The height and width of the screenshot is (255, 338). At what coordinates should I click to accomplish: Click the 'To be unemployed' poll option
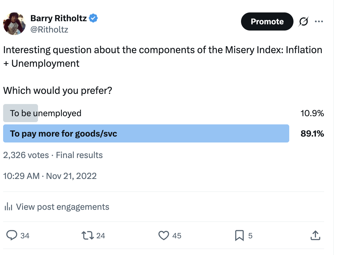[45, 113]
